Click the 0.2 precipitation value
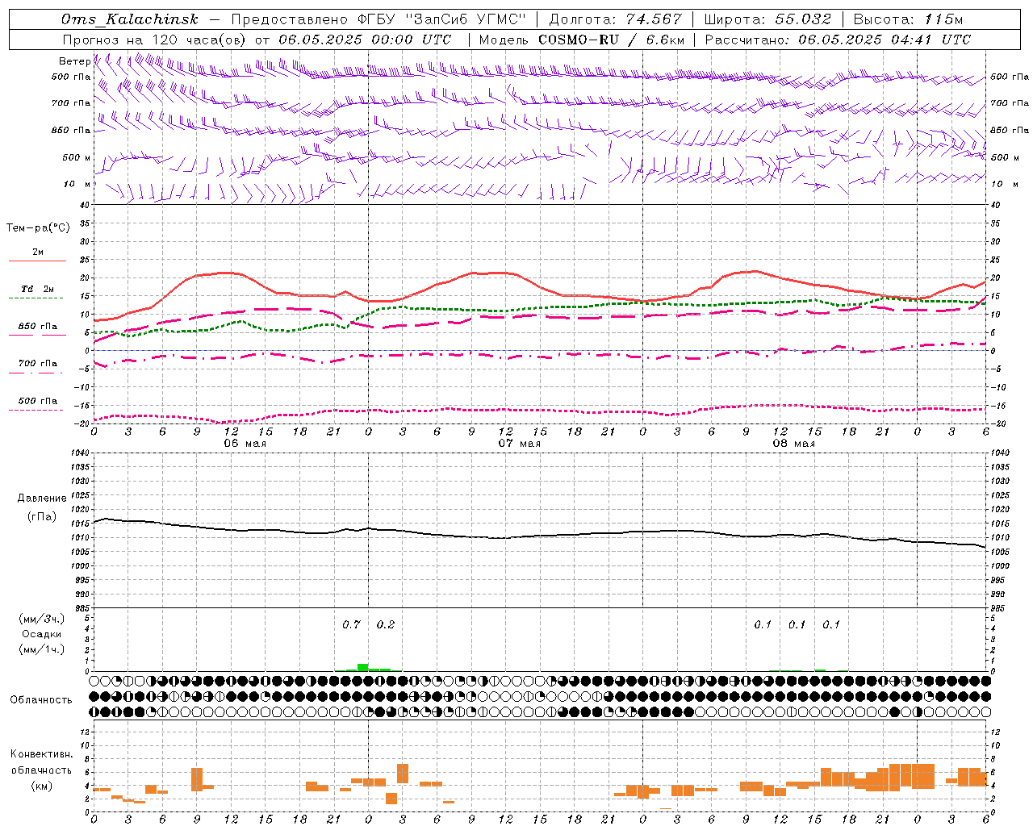 click(x=386, y=624)
